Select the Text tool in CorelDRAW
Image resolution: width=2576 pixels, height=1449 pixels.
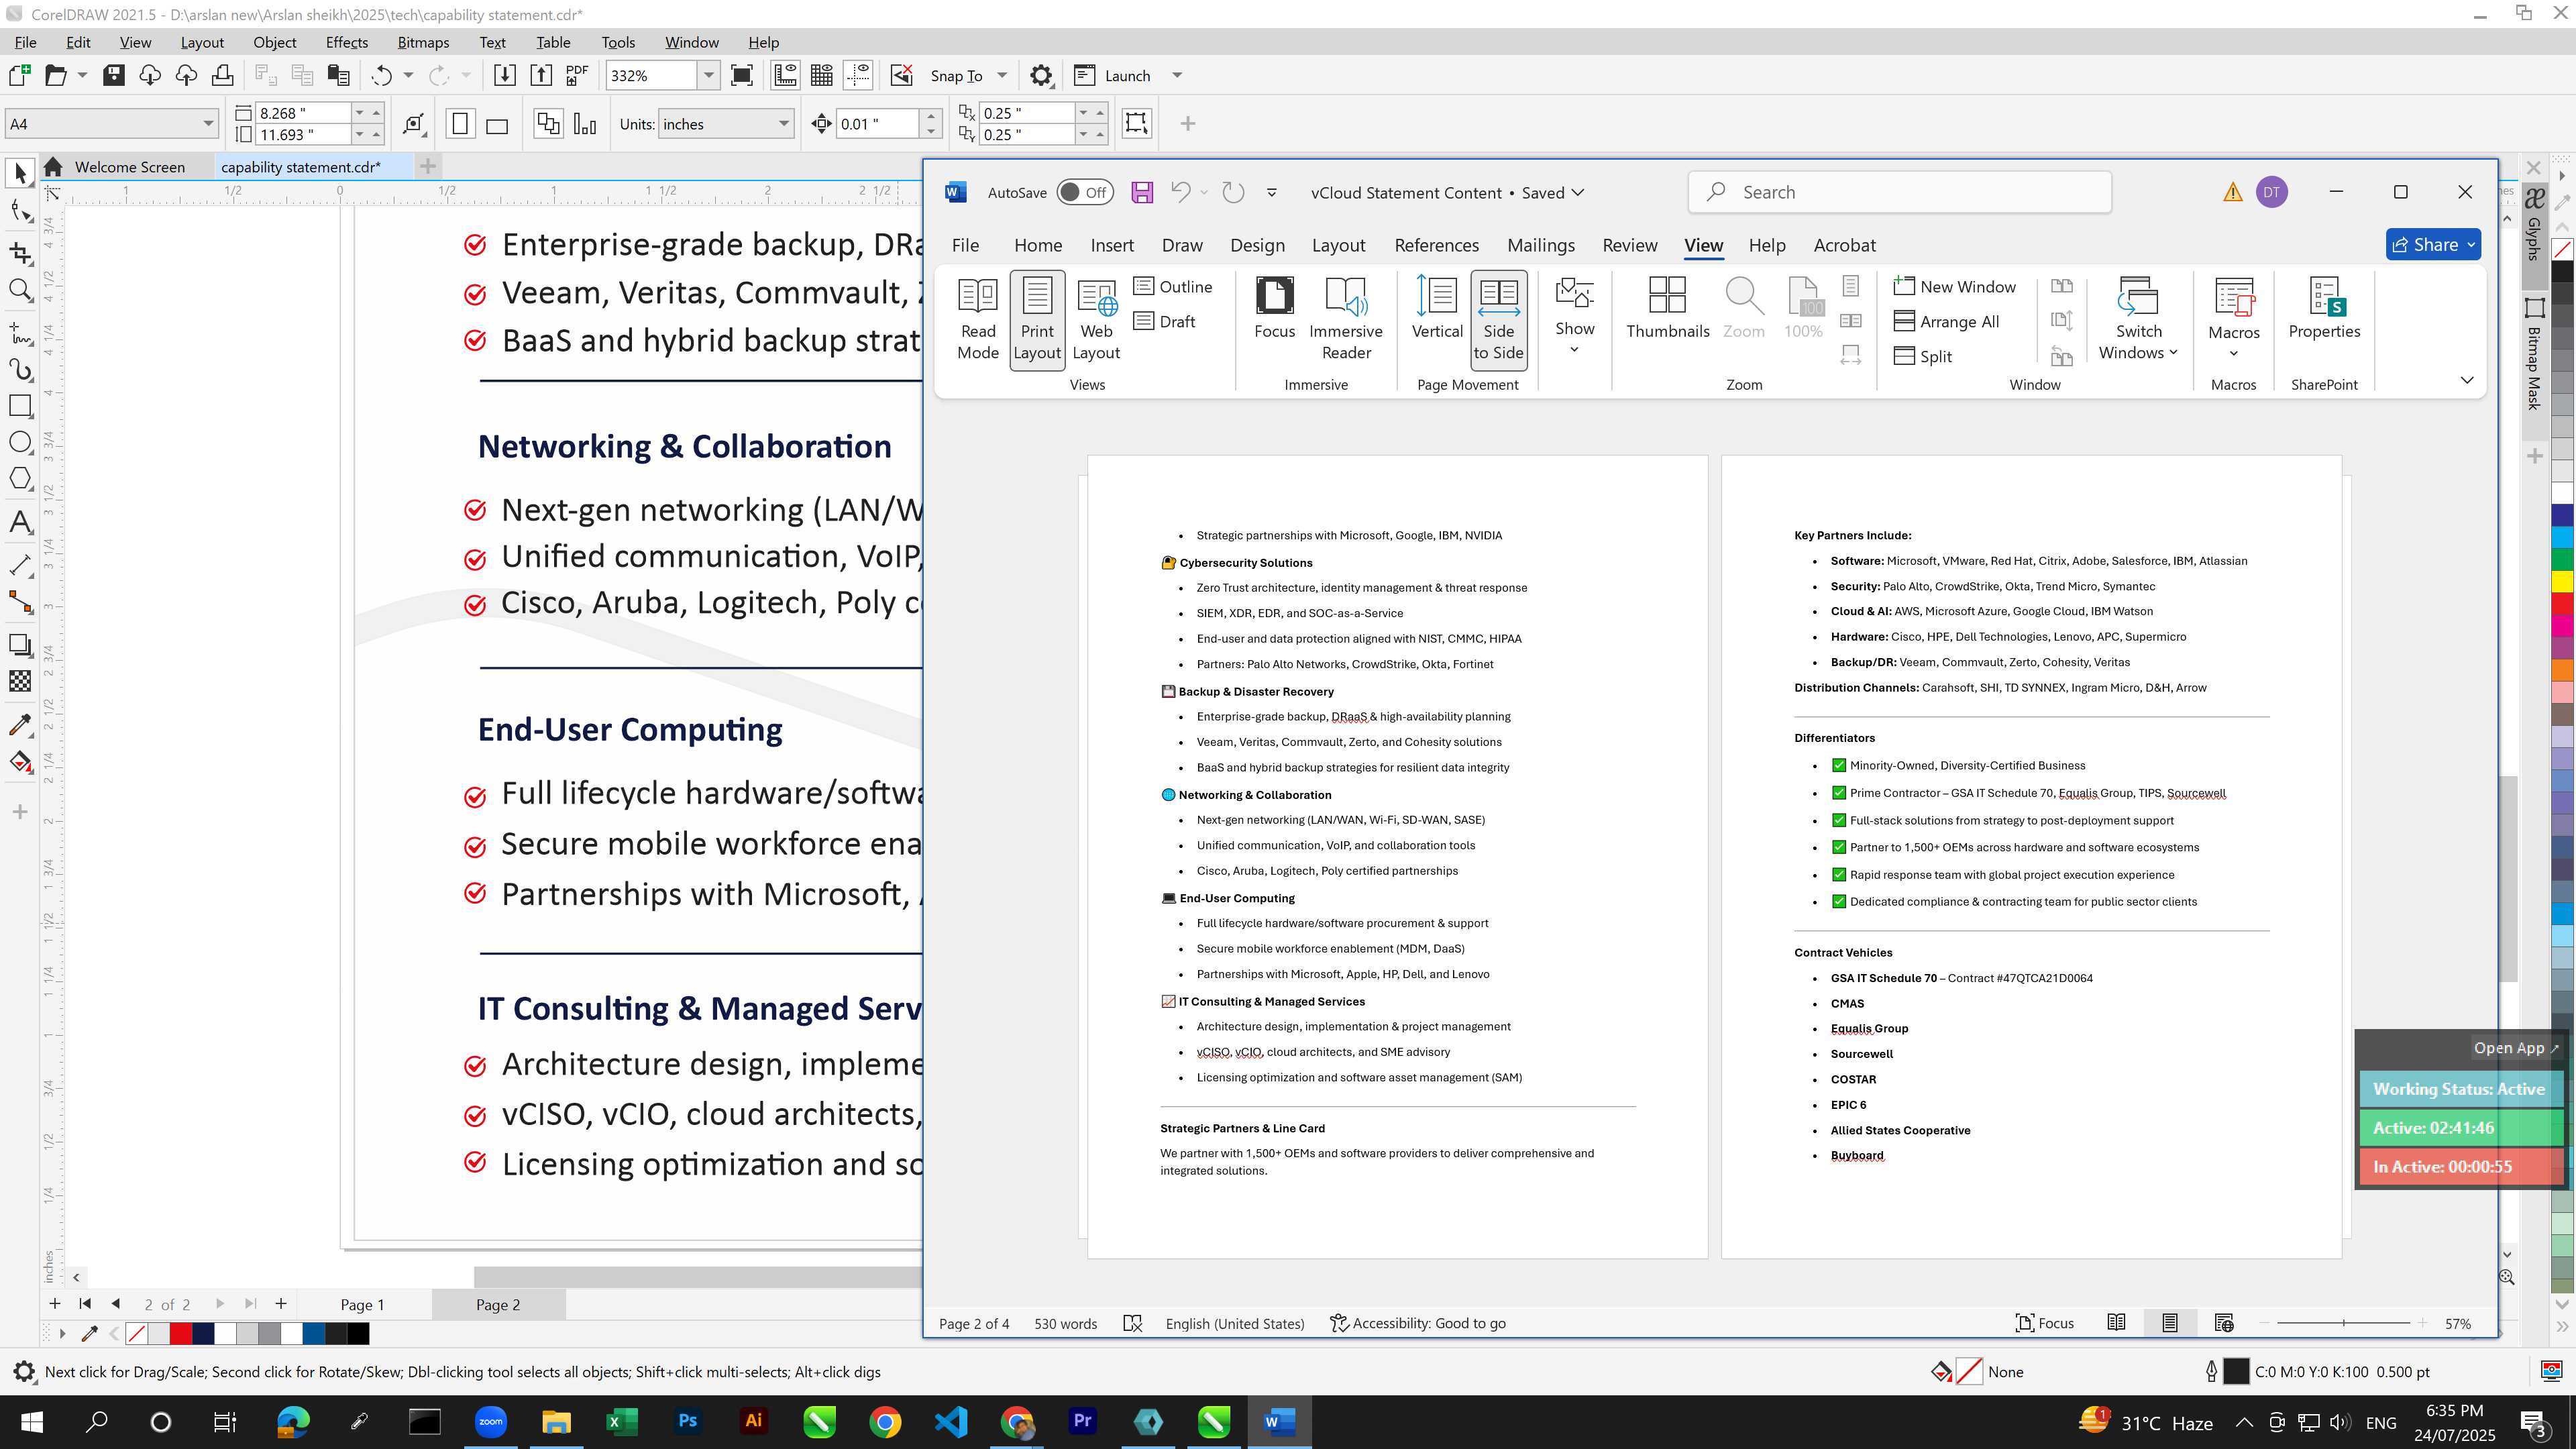point(20,522)
